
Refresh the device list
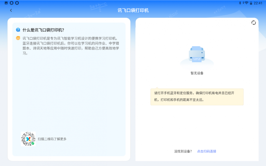click(253, 23)
